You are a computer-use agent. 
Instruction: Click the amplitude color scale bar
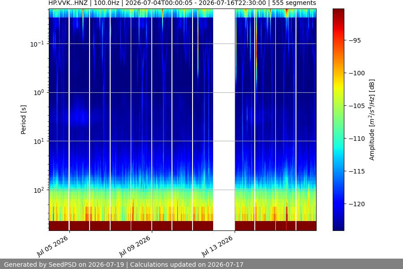(338, 120)
